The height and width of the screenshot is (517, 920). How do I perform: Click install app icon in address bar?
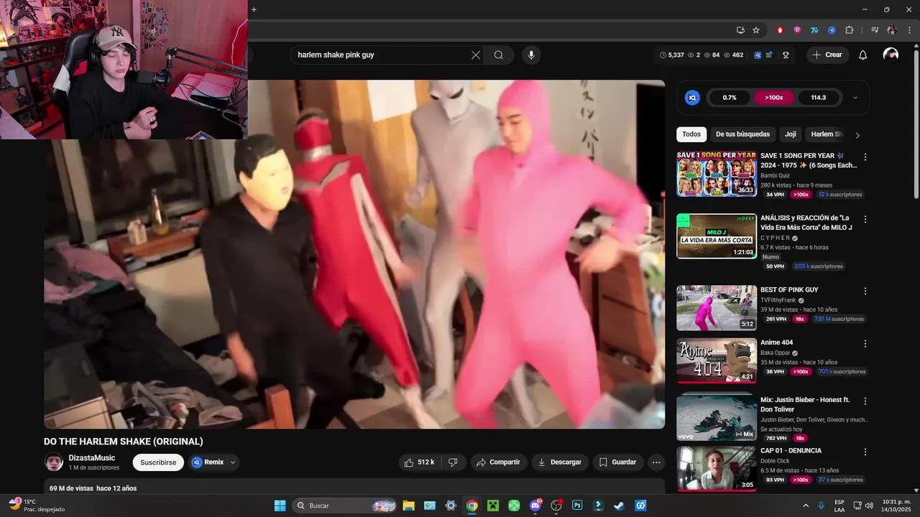coord(740,30)
